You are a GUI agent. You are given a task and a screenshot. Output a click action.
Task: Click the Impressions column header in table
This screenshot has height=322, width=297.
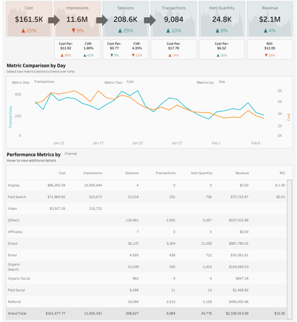pyautogui.click(x=92, y=173)
